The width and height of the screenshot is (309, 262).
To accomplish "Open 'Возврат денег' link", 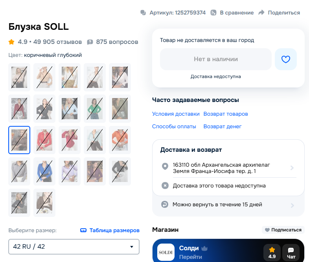I will pos(223,126).
